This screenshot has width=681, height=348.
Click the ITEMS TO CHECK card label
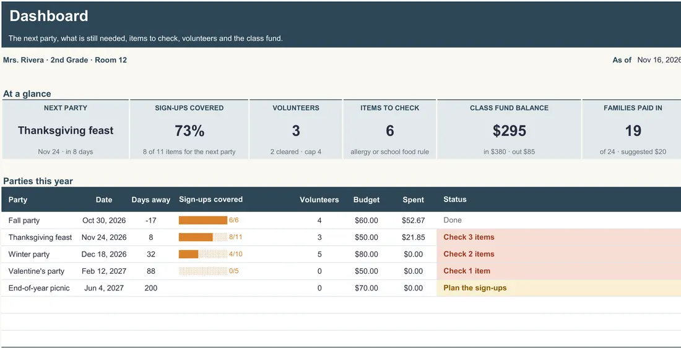(390, 108)
